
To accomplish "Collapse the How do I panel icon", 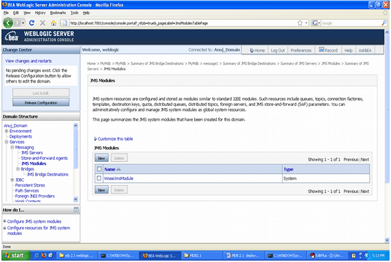I will coord(76,211).
